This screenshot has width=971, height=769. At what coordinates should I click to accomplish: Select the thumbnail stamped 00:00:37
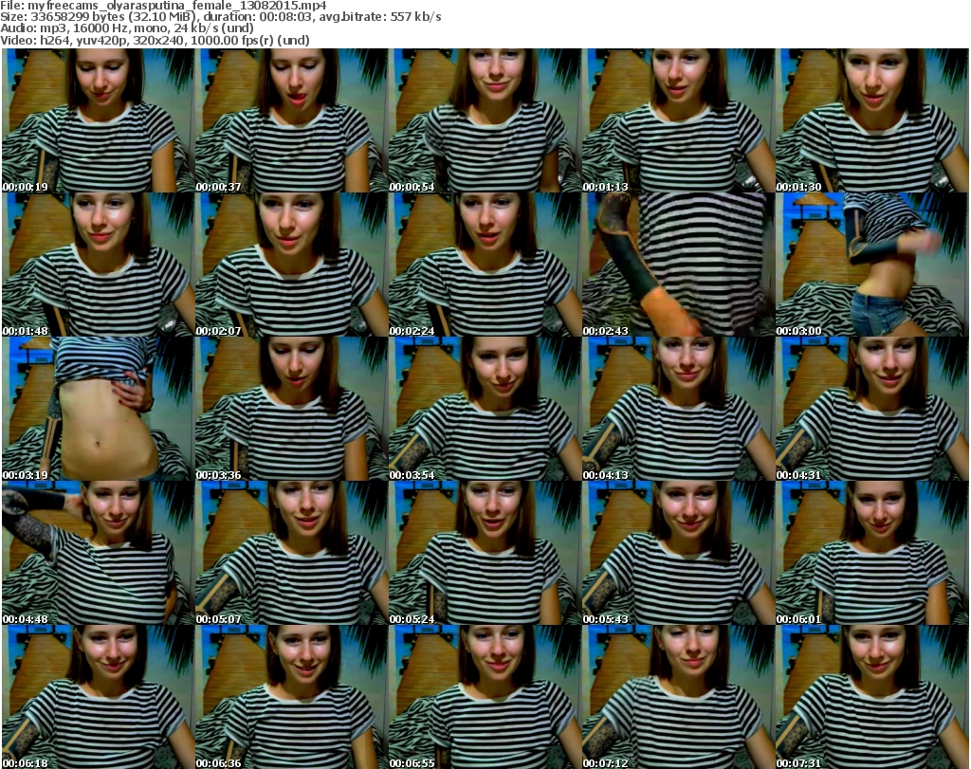291,120
